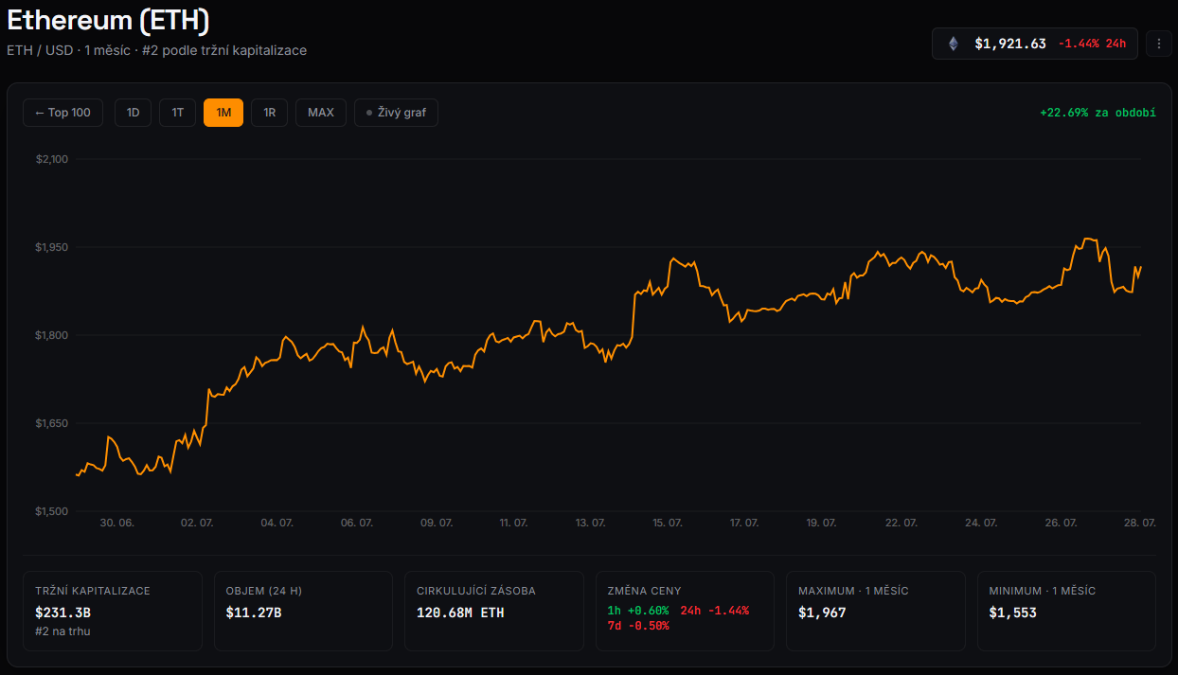This screenshot has height=675, width=1178.
Task: Click the 17. 07. date label
Action: click(743, 523)
